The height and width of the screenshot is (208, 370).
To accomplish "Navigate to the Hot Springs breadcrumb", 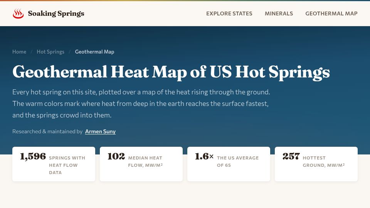I will (50, 52).
